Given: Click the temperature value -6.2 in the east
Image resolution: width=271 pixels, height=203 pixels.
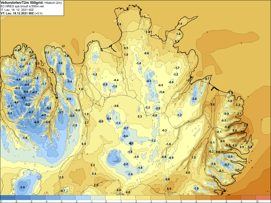Looking at the screenshot, I should [228, 145].
